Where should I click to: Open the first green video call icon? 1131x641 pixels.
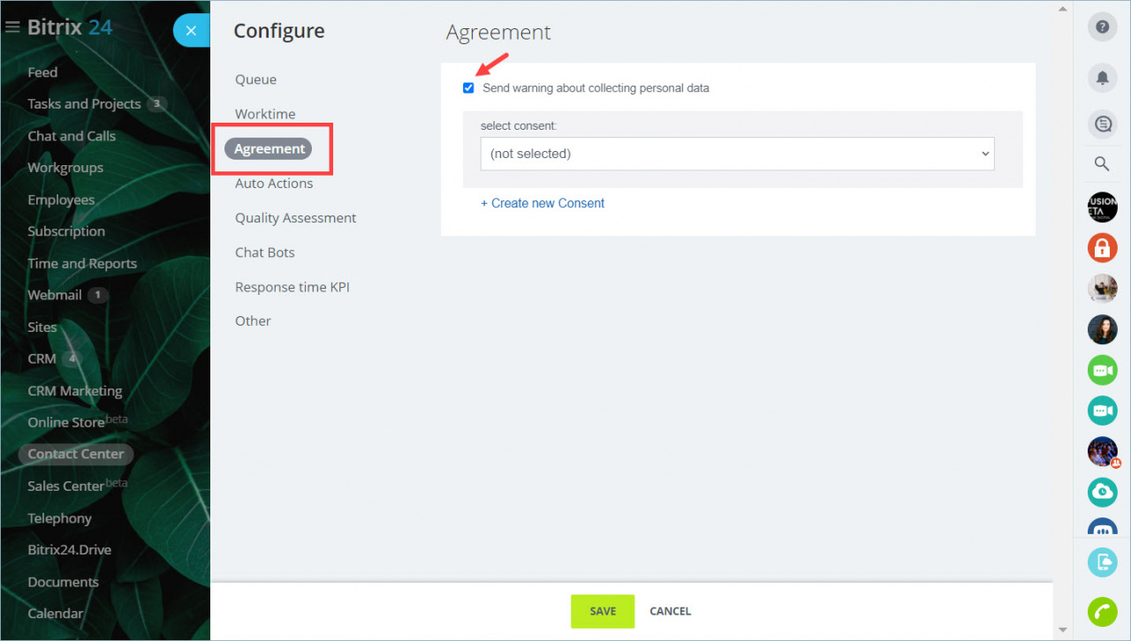tap(1102, 370)
